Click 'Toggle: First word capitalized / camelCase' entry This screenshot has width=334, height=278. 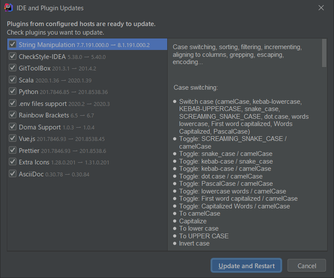coord(238,198)
